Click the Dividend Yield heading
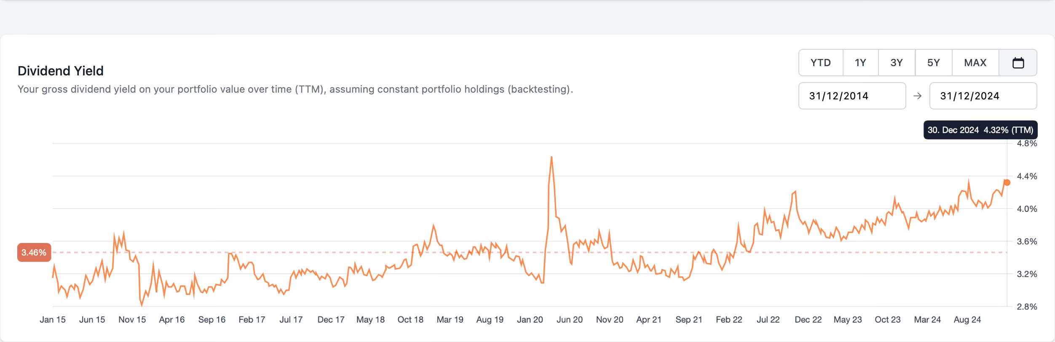This screenshot has height=342, width=1055. coord(61,71)
